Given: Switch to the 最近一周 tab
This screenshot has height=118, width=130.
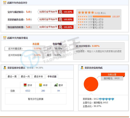Looking at the screenshot, I should pyautogui.click(x=12, y=76).
